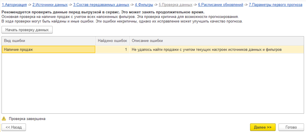Image resolution: width=306 pixels, height=132 pixels.
Task: Open step 2.Источники данных
Action: click(x=50, y=5)
